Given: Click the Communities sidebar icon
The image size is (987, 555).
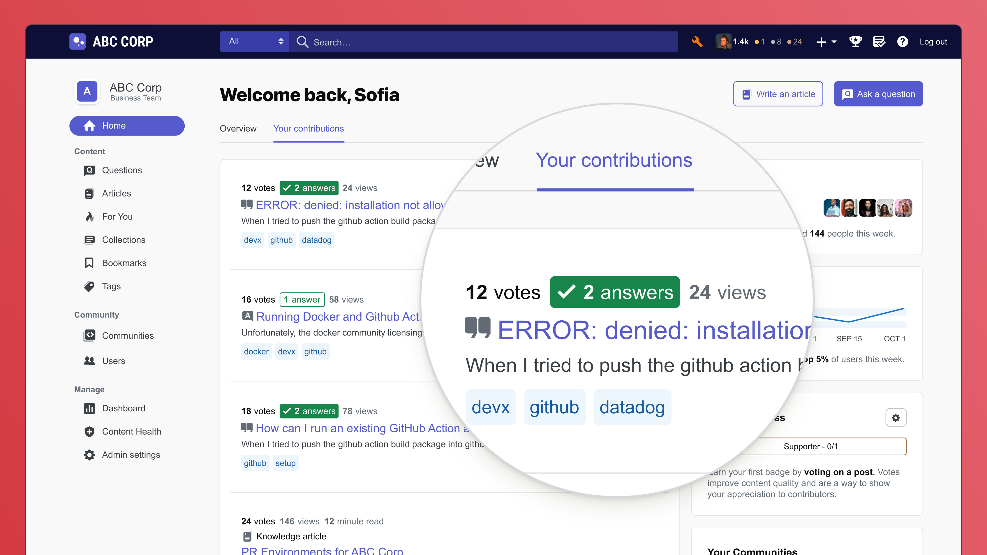Looking at the screenshot, I should click(x=89, y=336).
